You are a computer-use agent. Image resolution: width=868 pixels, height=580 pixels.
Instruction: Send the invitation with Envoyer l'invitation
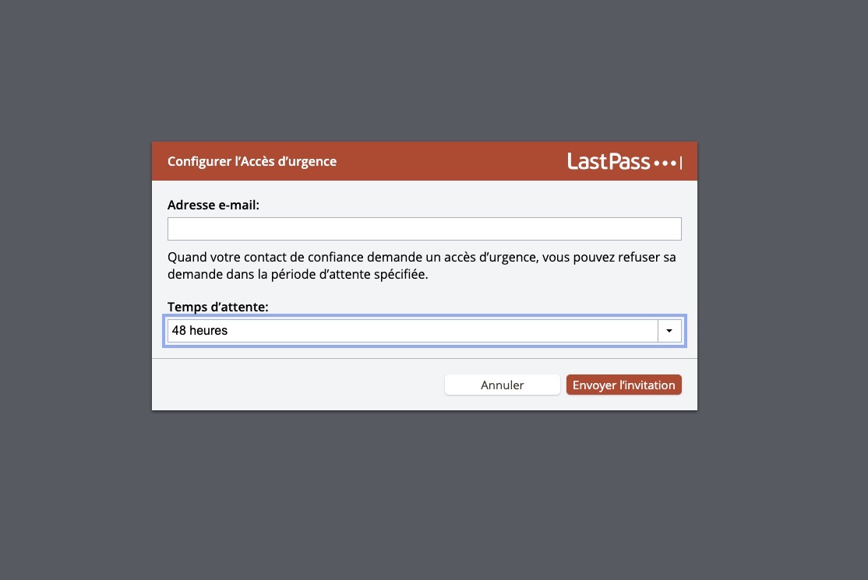[624, 385]
